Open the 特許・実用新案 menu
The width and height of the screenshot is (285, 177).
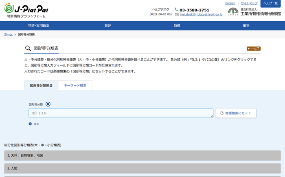(x=39, y=26)
